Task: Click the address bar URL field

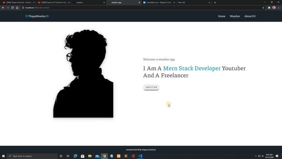Action: [x=140, y=8]
